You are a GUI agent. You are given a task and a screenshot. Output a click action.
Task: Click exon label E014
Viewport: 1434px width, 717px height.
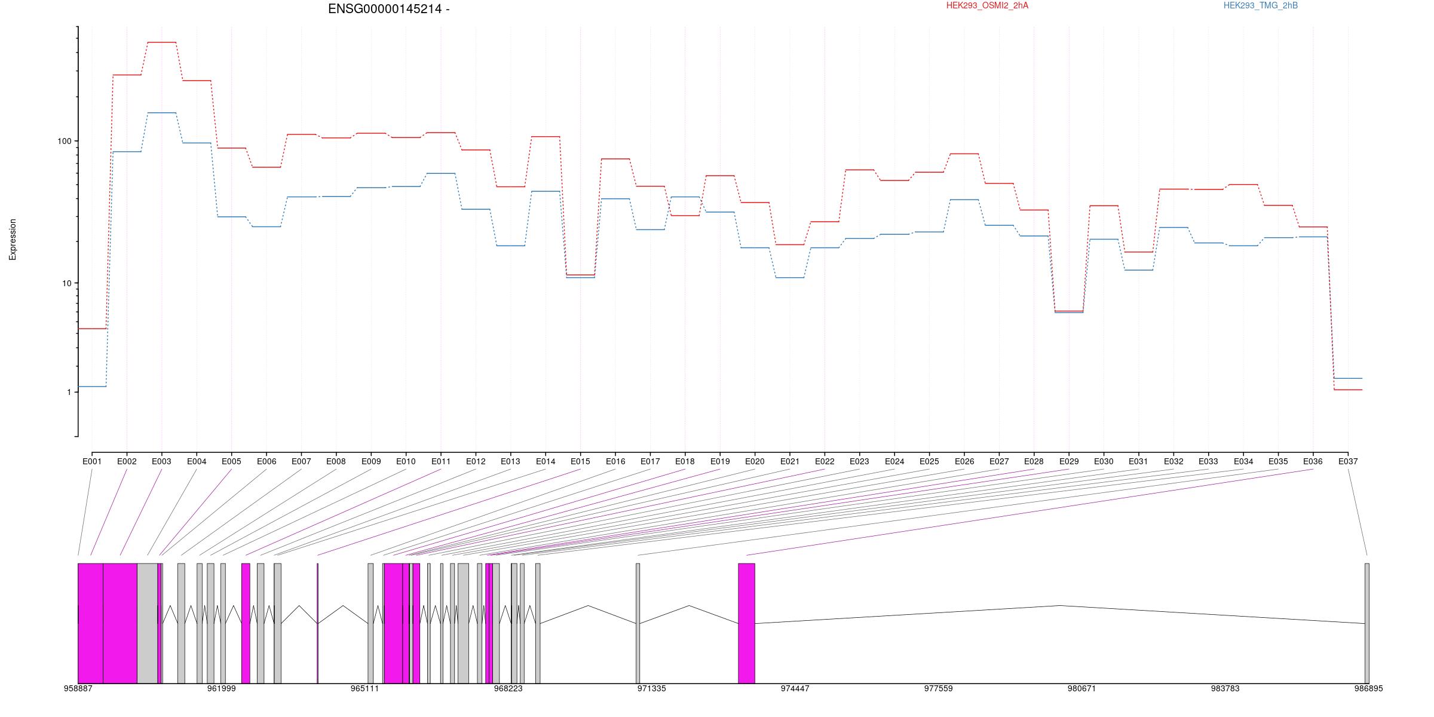point(546,461)
